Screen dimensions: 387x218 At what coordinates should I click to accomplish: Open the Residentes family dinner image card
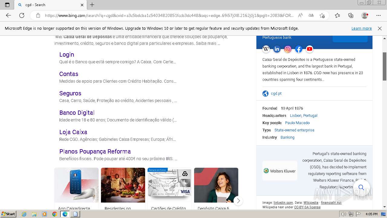click(123, 185)
